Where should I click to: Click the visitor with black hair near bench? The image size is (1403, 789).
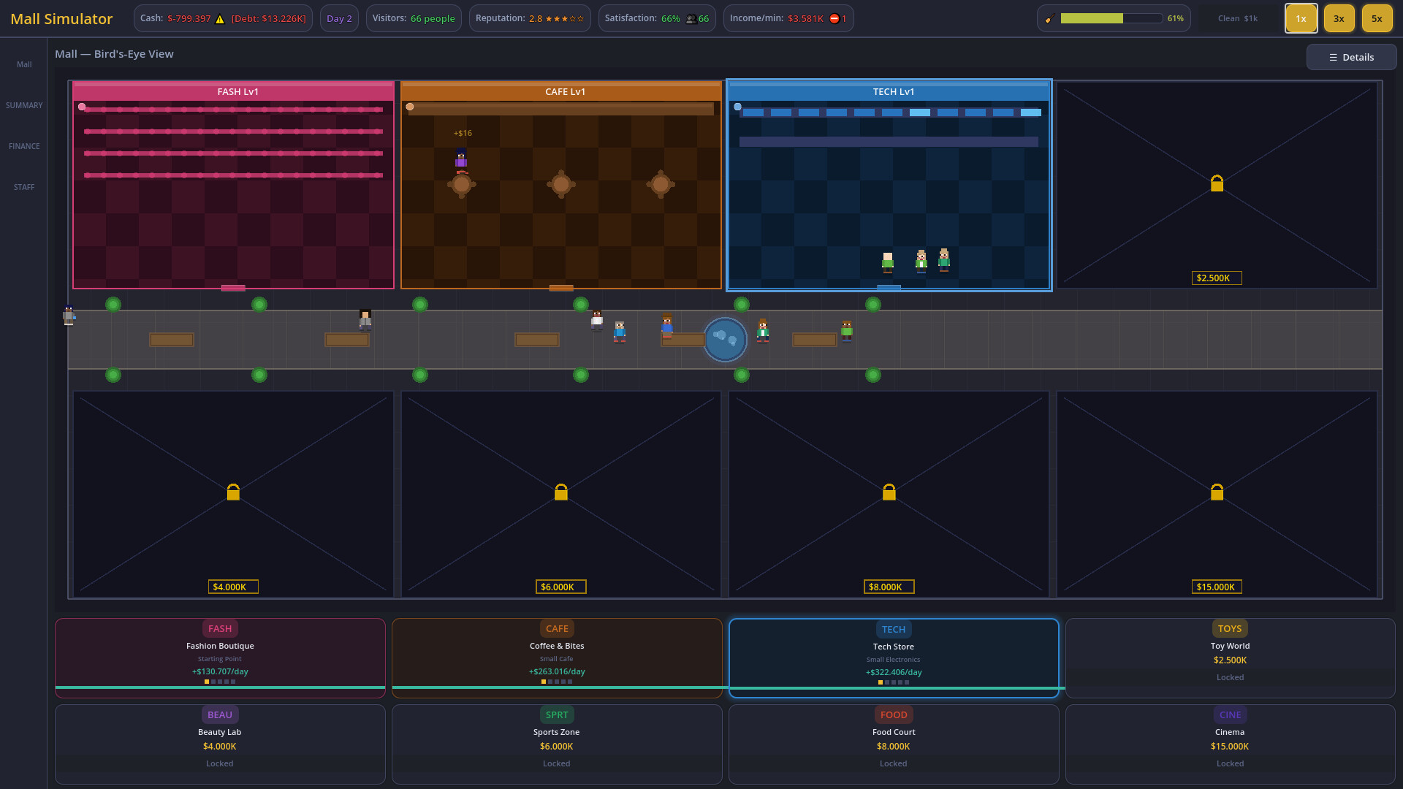pos(365,319)
